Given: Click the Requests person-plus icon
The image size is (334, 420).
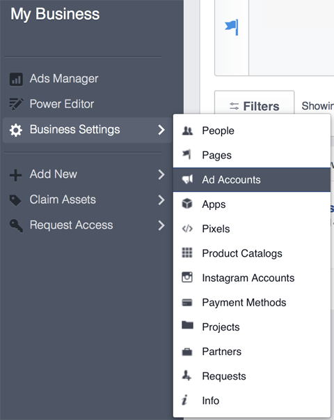Looking at the screenshot, I should pos(186,375).
